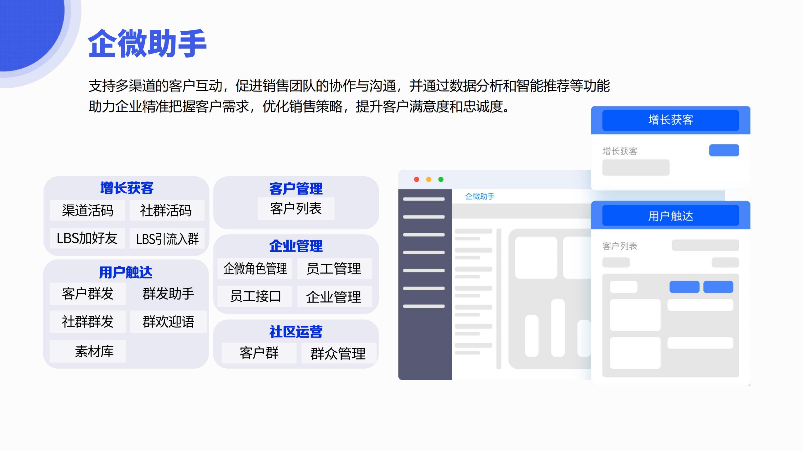
Task: Click the 企业管理 section heading
Action: pyautogui.click(x=296, y=246)
